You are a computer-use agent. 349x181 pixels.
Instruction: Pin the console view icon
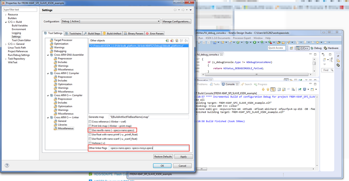(x=300, y=89)
